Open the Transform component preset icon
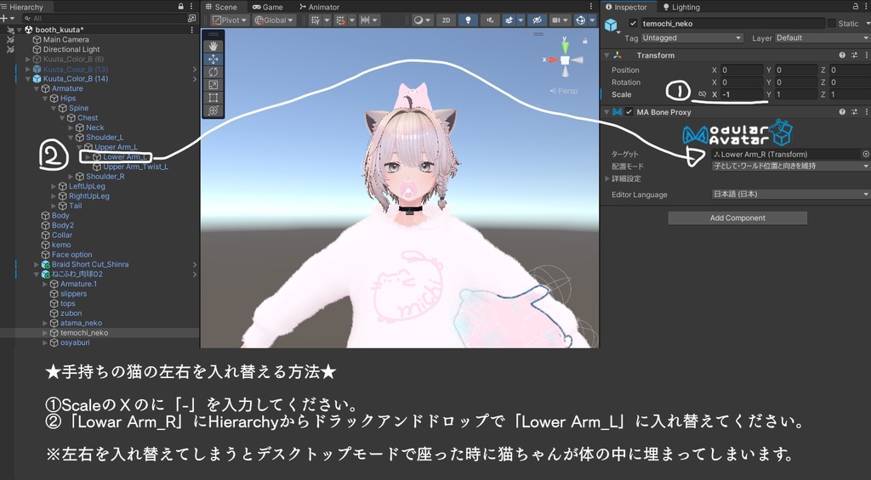The image size is (871, 480). [854, 55]
